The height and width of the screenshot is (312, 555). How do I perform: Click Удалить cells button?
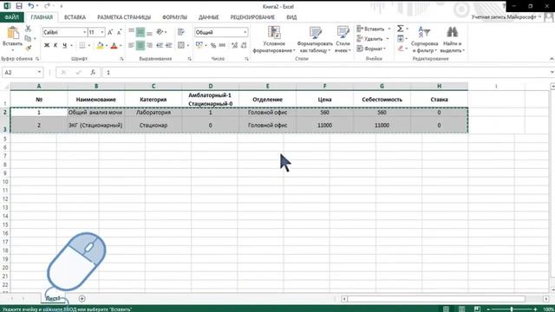[x=373, y=39]
